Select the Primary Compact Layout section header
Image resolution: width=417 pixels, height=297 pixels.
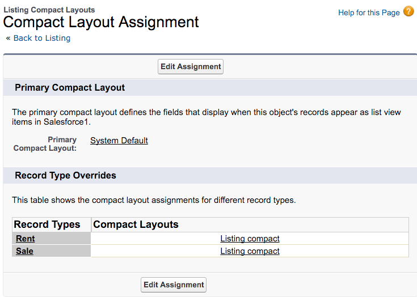coord(70,88)
